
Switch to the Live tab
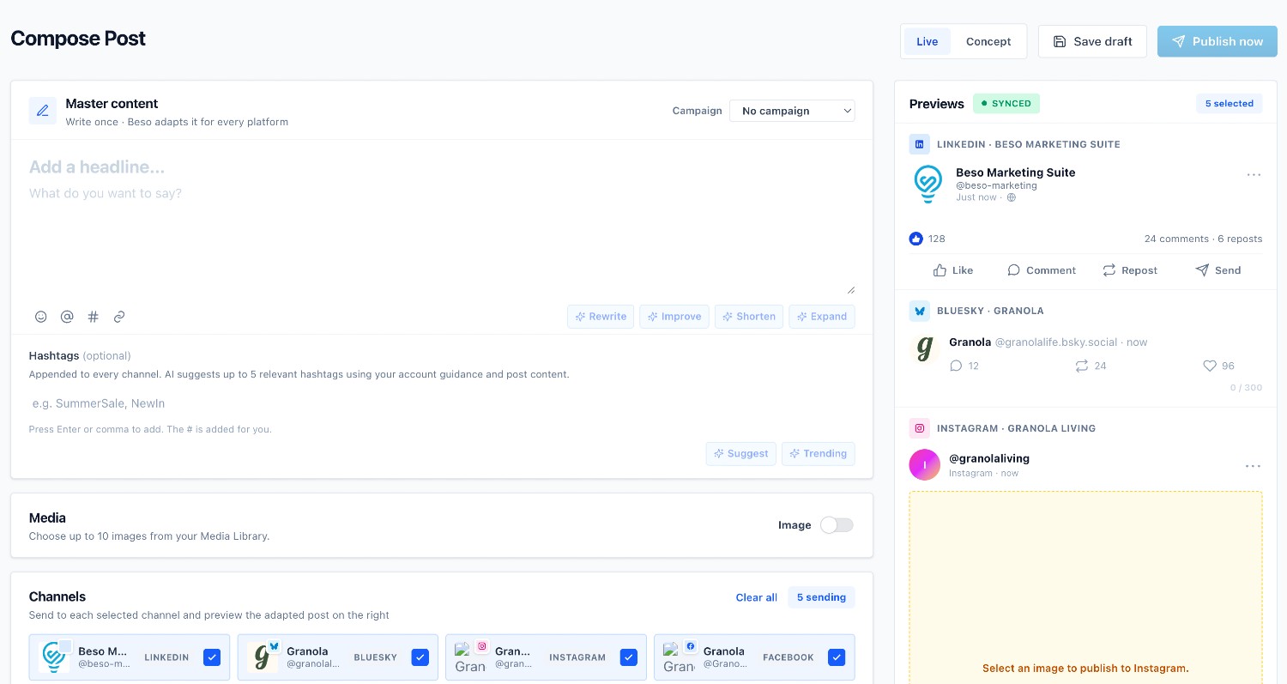927,41
